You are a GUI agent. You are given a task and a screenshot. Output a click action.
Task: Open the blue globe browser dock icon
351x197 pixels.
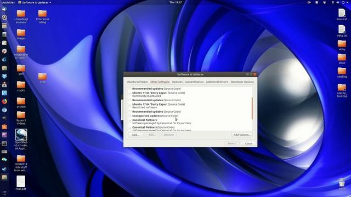click(x=4, y=110)
